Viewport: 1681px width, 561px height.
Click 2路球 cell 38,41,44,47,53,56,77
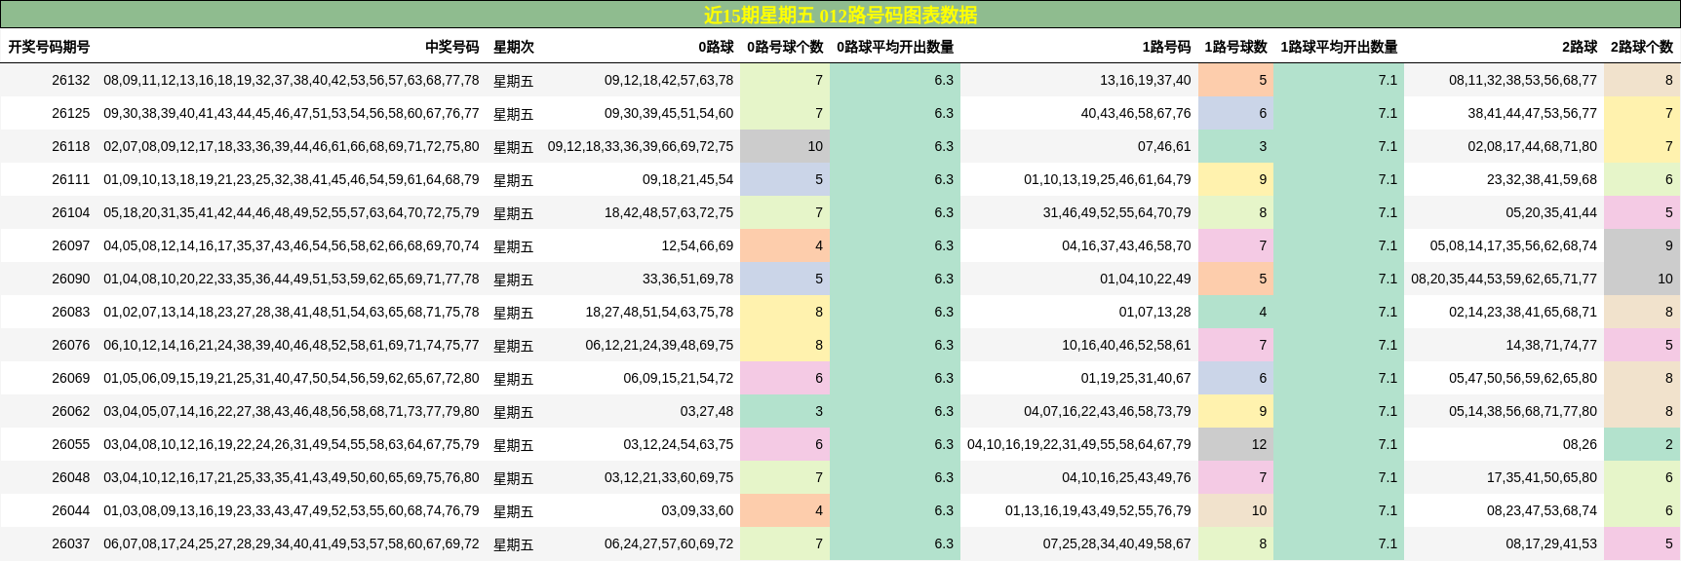point(1533,113)
